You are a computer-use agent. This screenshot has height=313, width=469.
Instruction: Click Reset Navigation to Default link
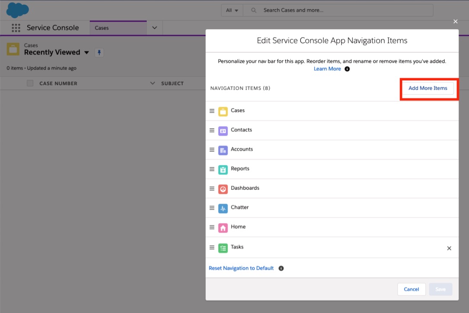(241, 268)
